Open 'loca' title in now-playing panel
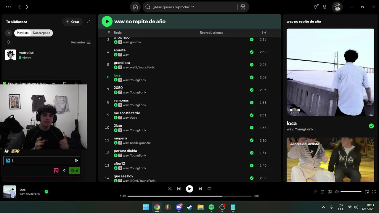This screenshot has height=213, width=379. [x=292, y=123]
